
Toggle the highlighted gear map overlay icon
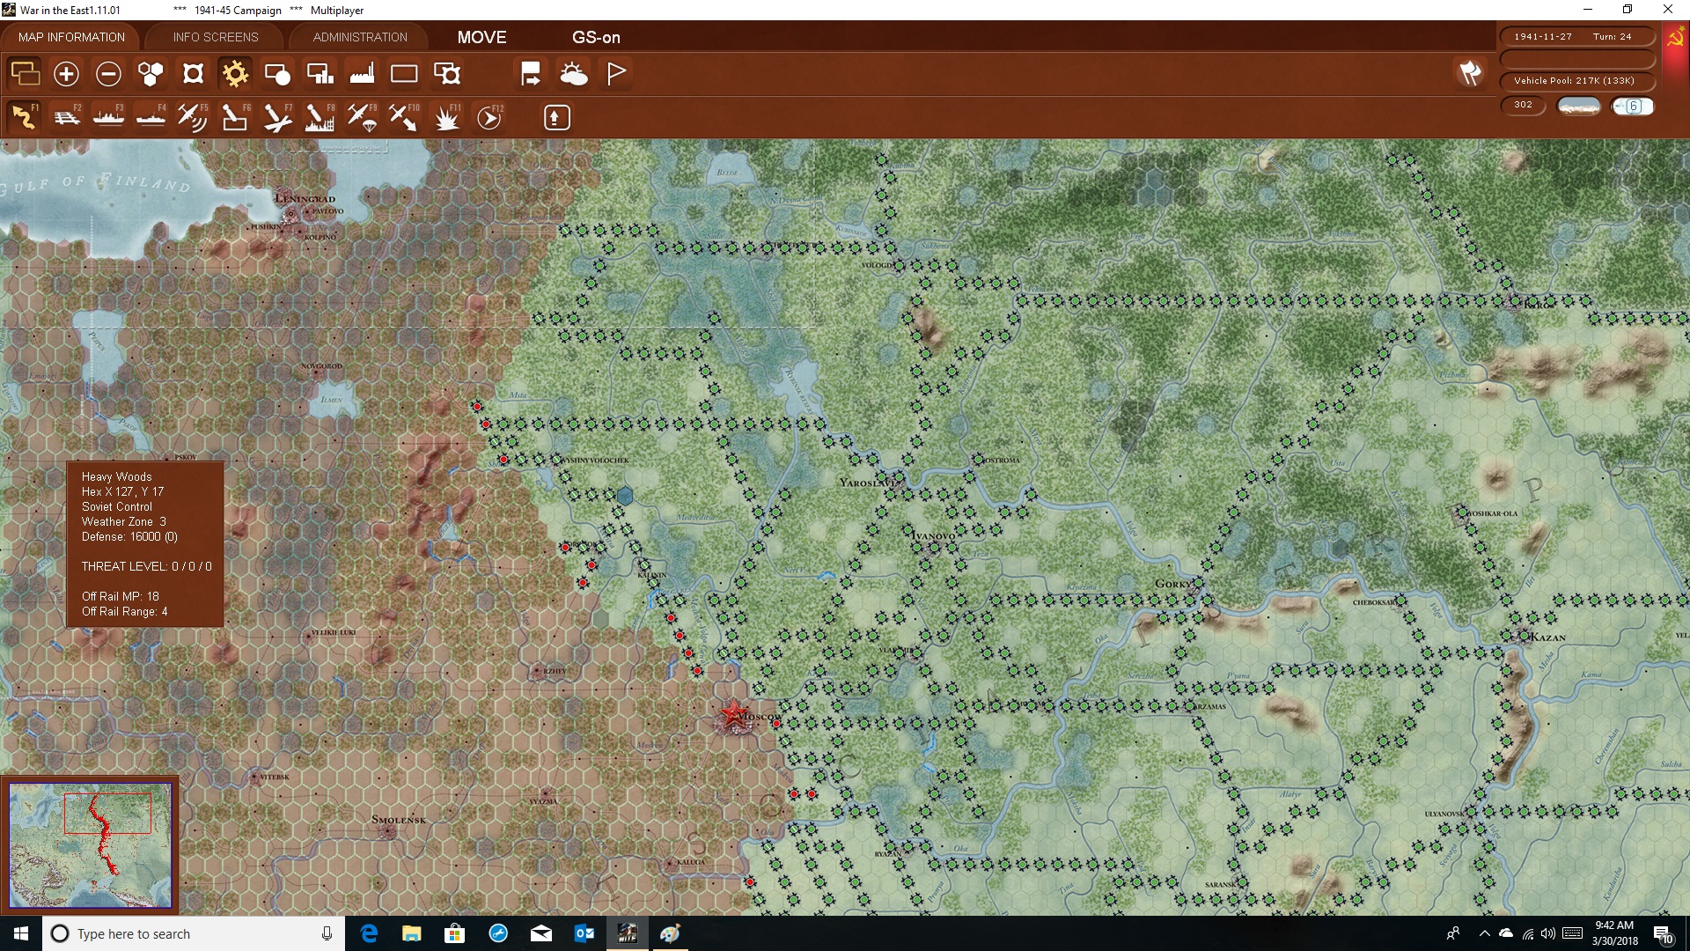tap(235, 74)
